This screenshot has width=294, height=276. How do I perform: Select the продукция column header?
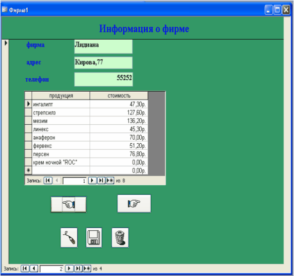pyautogui.click(x=61, y=96)
